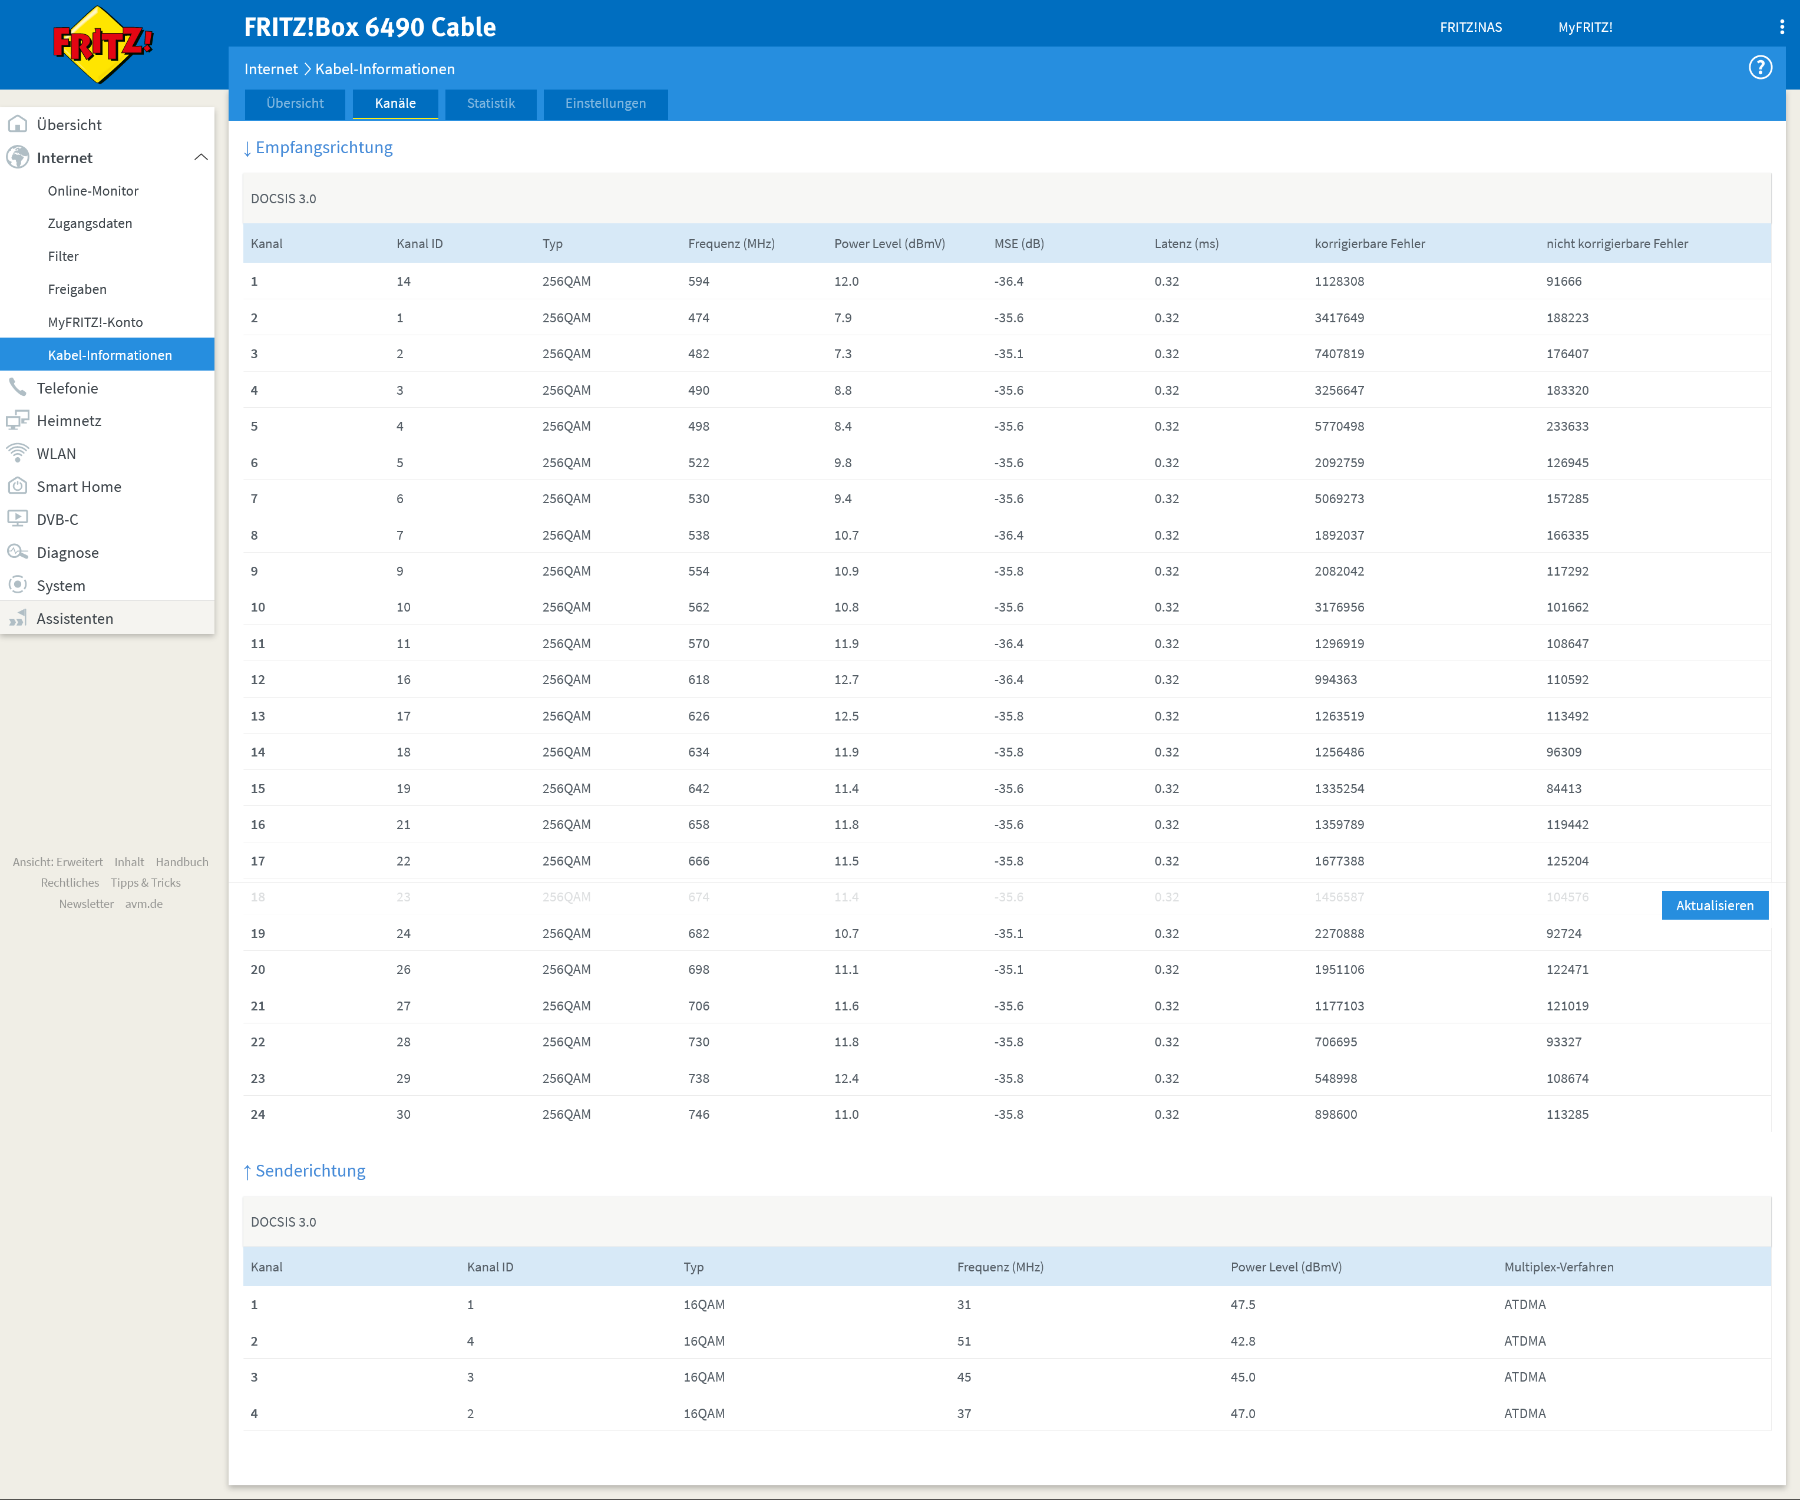Toggle view via Ansicht: Erweitert
The height and width of the screenshot is (1500, 1800).
(57, 861)
